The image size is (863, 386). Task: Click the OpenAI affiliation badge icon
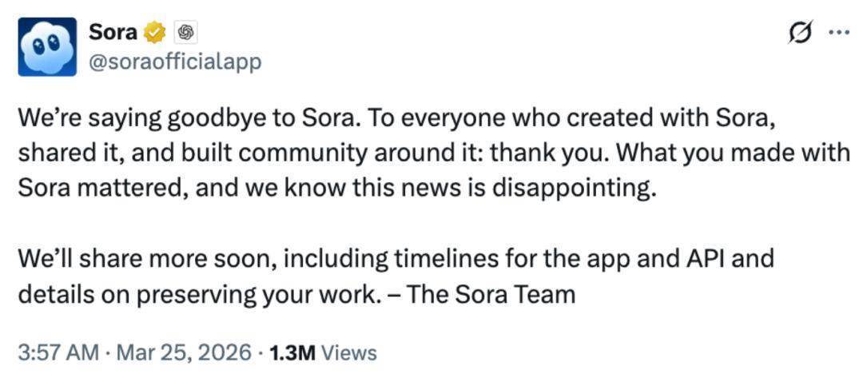pos(186,33)
